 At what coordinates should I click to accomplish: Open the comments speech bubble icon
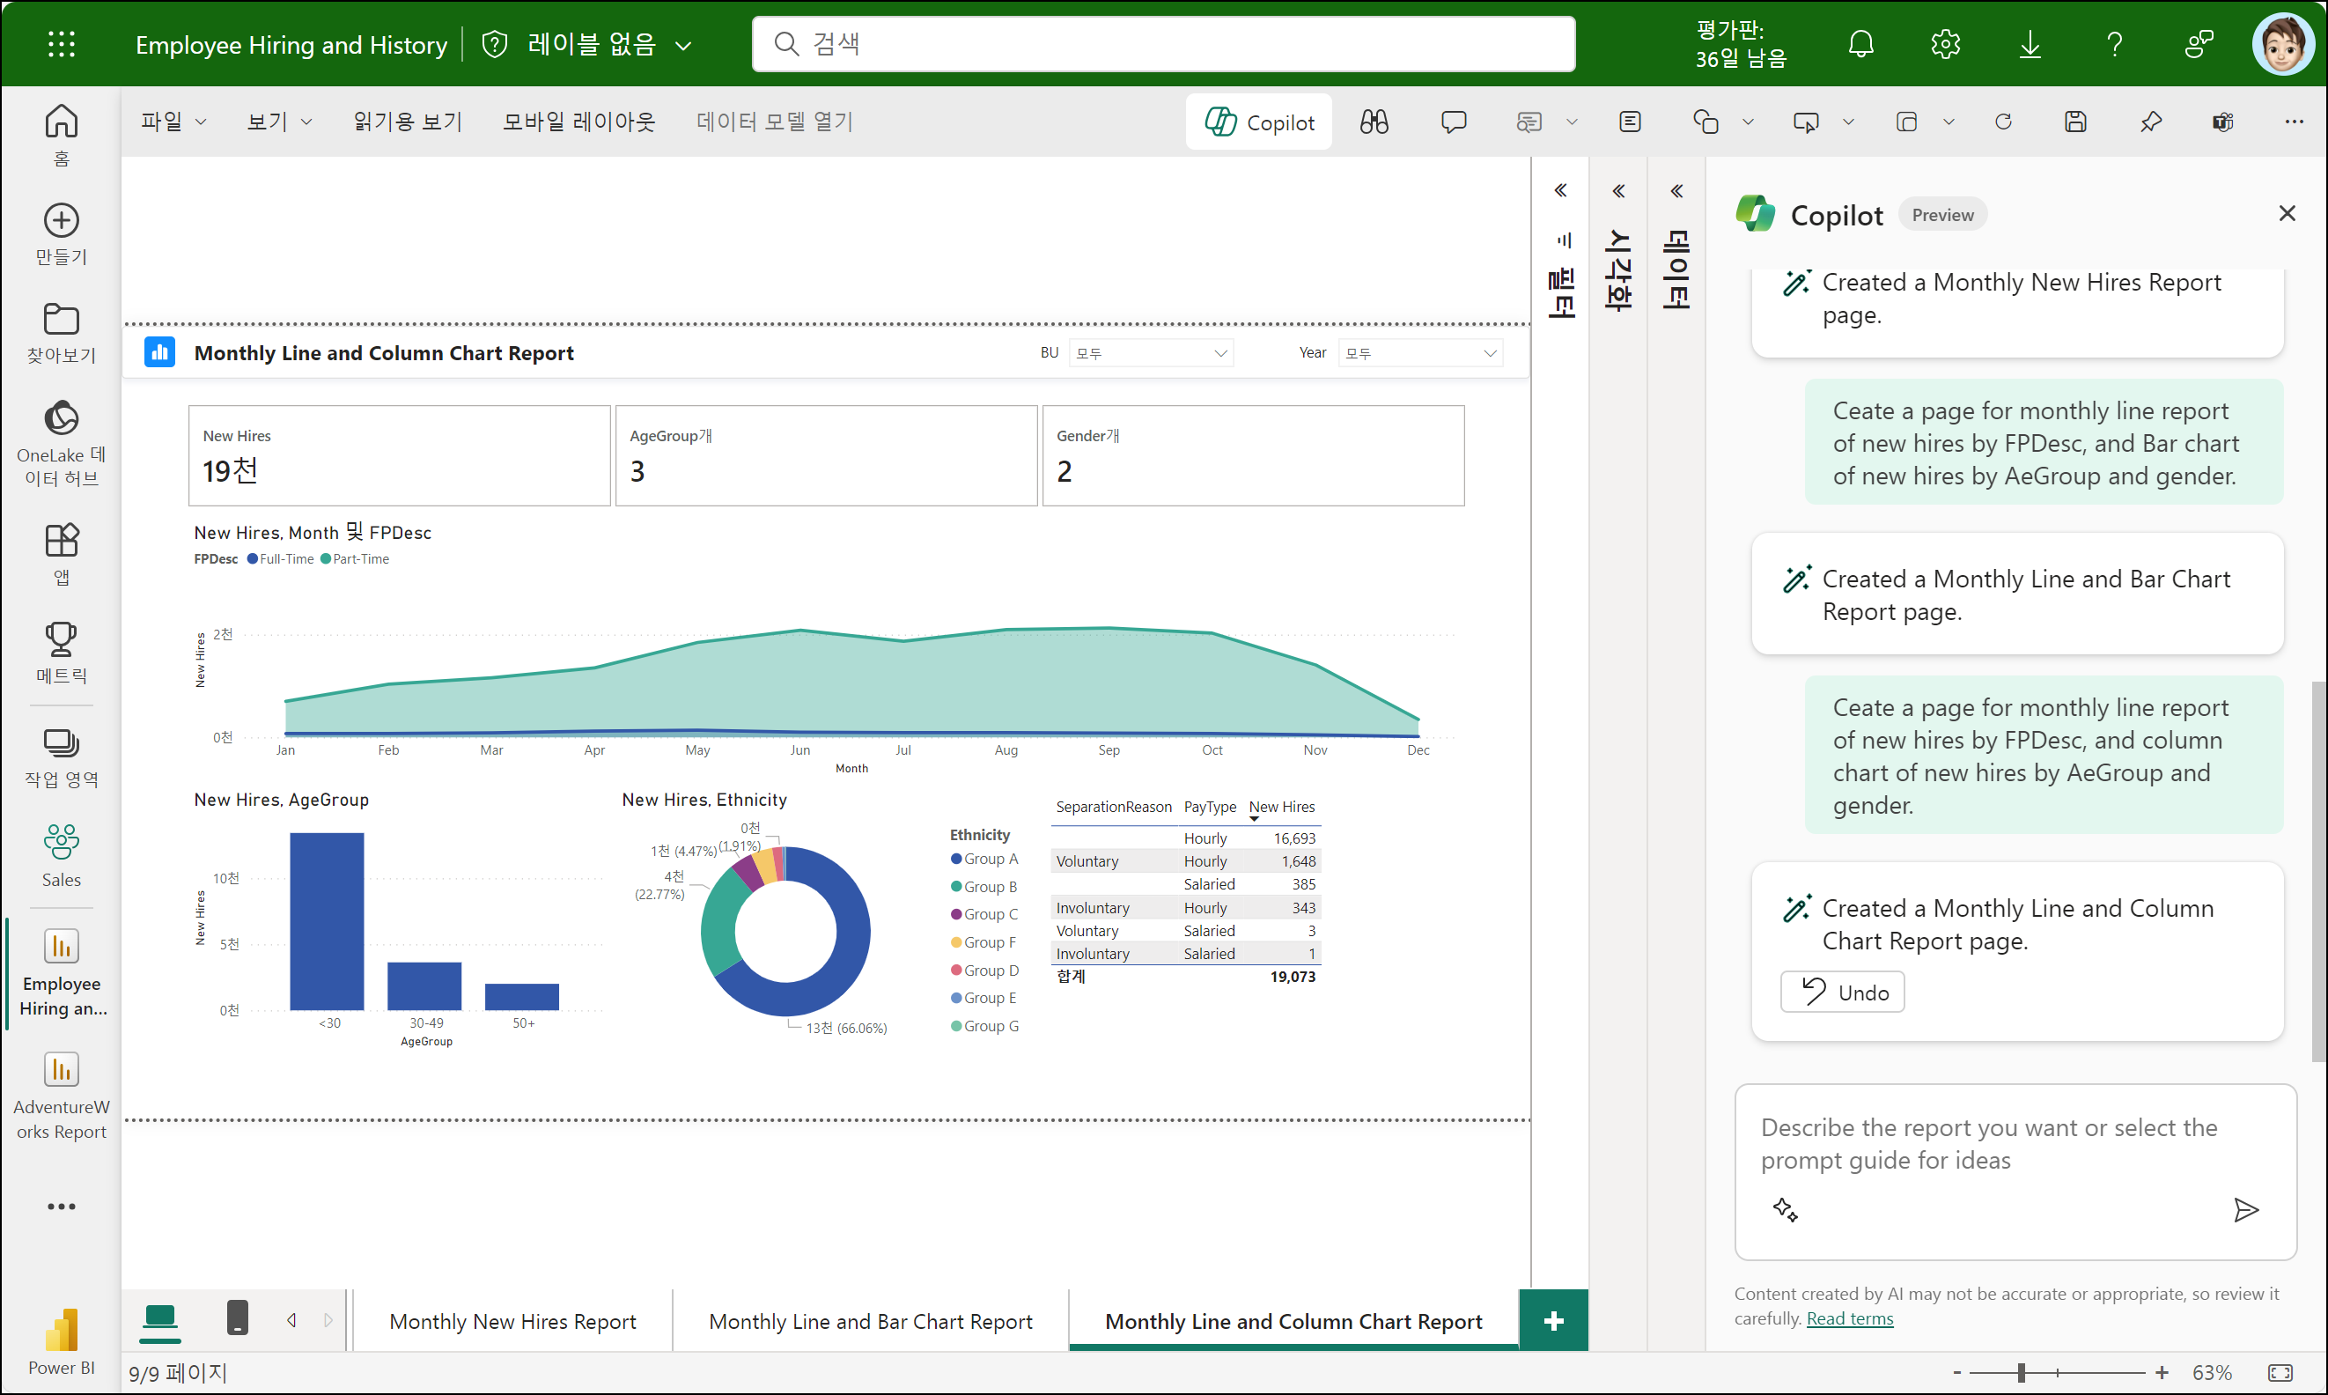click(x=1453, y=122)
